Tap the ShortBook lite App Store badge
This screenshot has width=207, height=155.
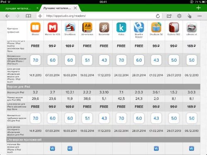[70, 148]
